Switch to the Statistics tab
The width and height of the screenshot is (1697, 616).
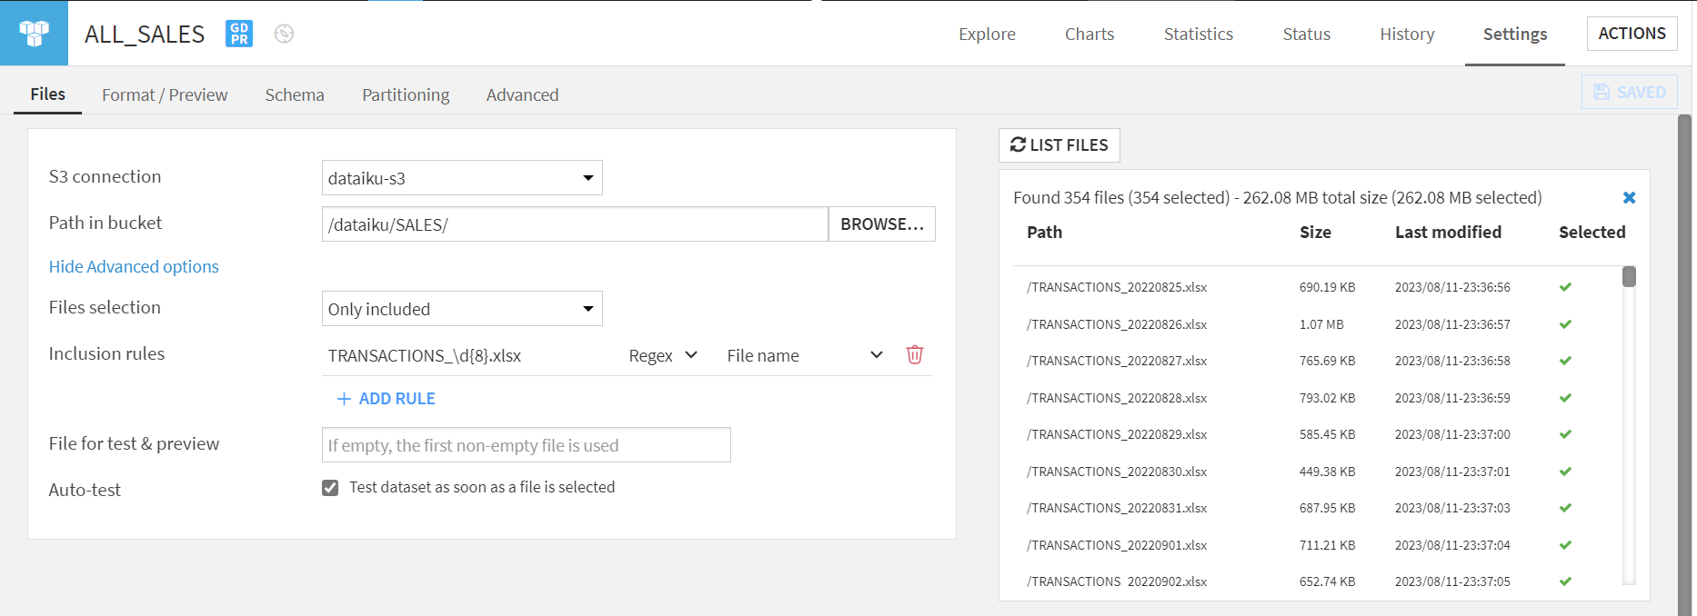point(1199,34)
